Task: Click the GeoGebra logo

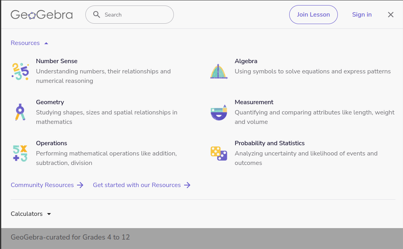Action: 41,15
